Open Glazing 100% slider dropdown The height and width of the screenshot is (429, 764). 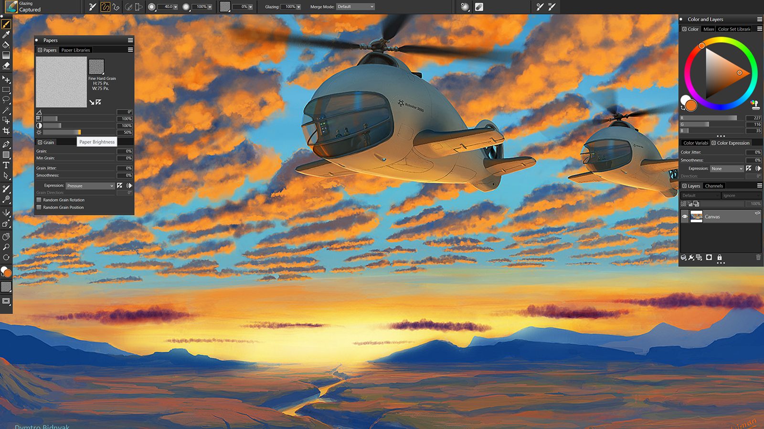pyautogui.click(x=298, y=7)
